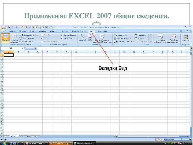Click row header 12
This screenshot has height=145, width=193.
coord(2,88)
